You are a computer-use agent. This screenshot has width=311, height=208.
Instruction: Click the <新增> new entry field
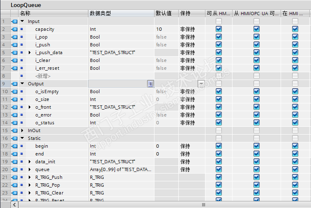pyautogui.click(x=43, y=76)
